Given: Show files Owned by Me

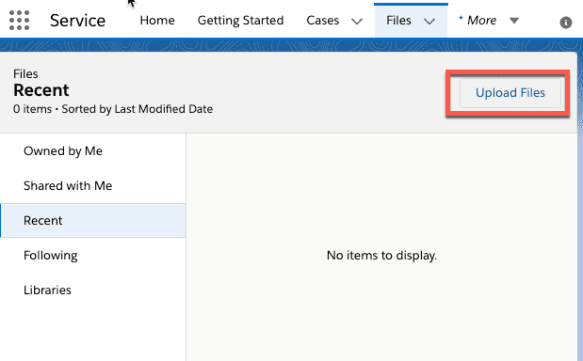Looking at the screenshot, I should [x=93, y=151].
